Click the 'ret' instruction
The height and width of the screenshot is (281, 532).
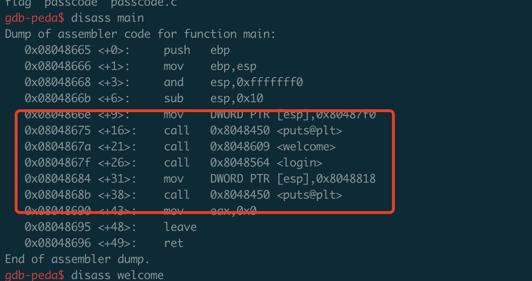(174, 243)
